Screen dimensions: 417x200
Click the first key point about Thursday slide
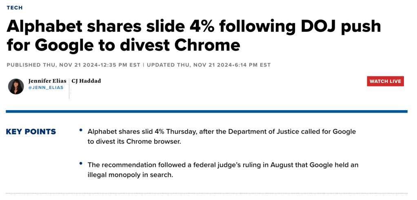click(x=222, y=136)
